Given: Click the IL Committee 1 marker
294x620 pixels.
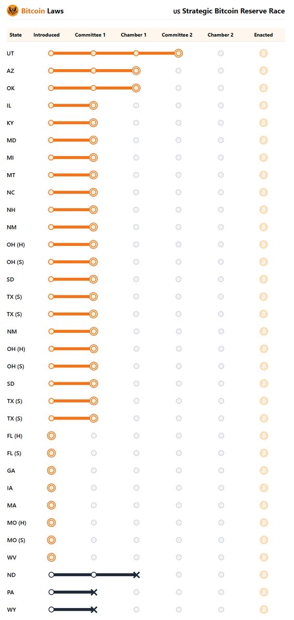Looking at the screenshot, I should (94, 105).
